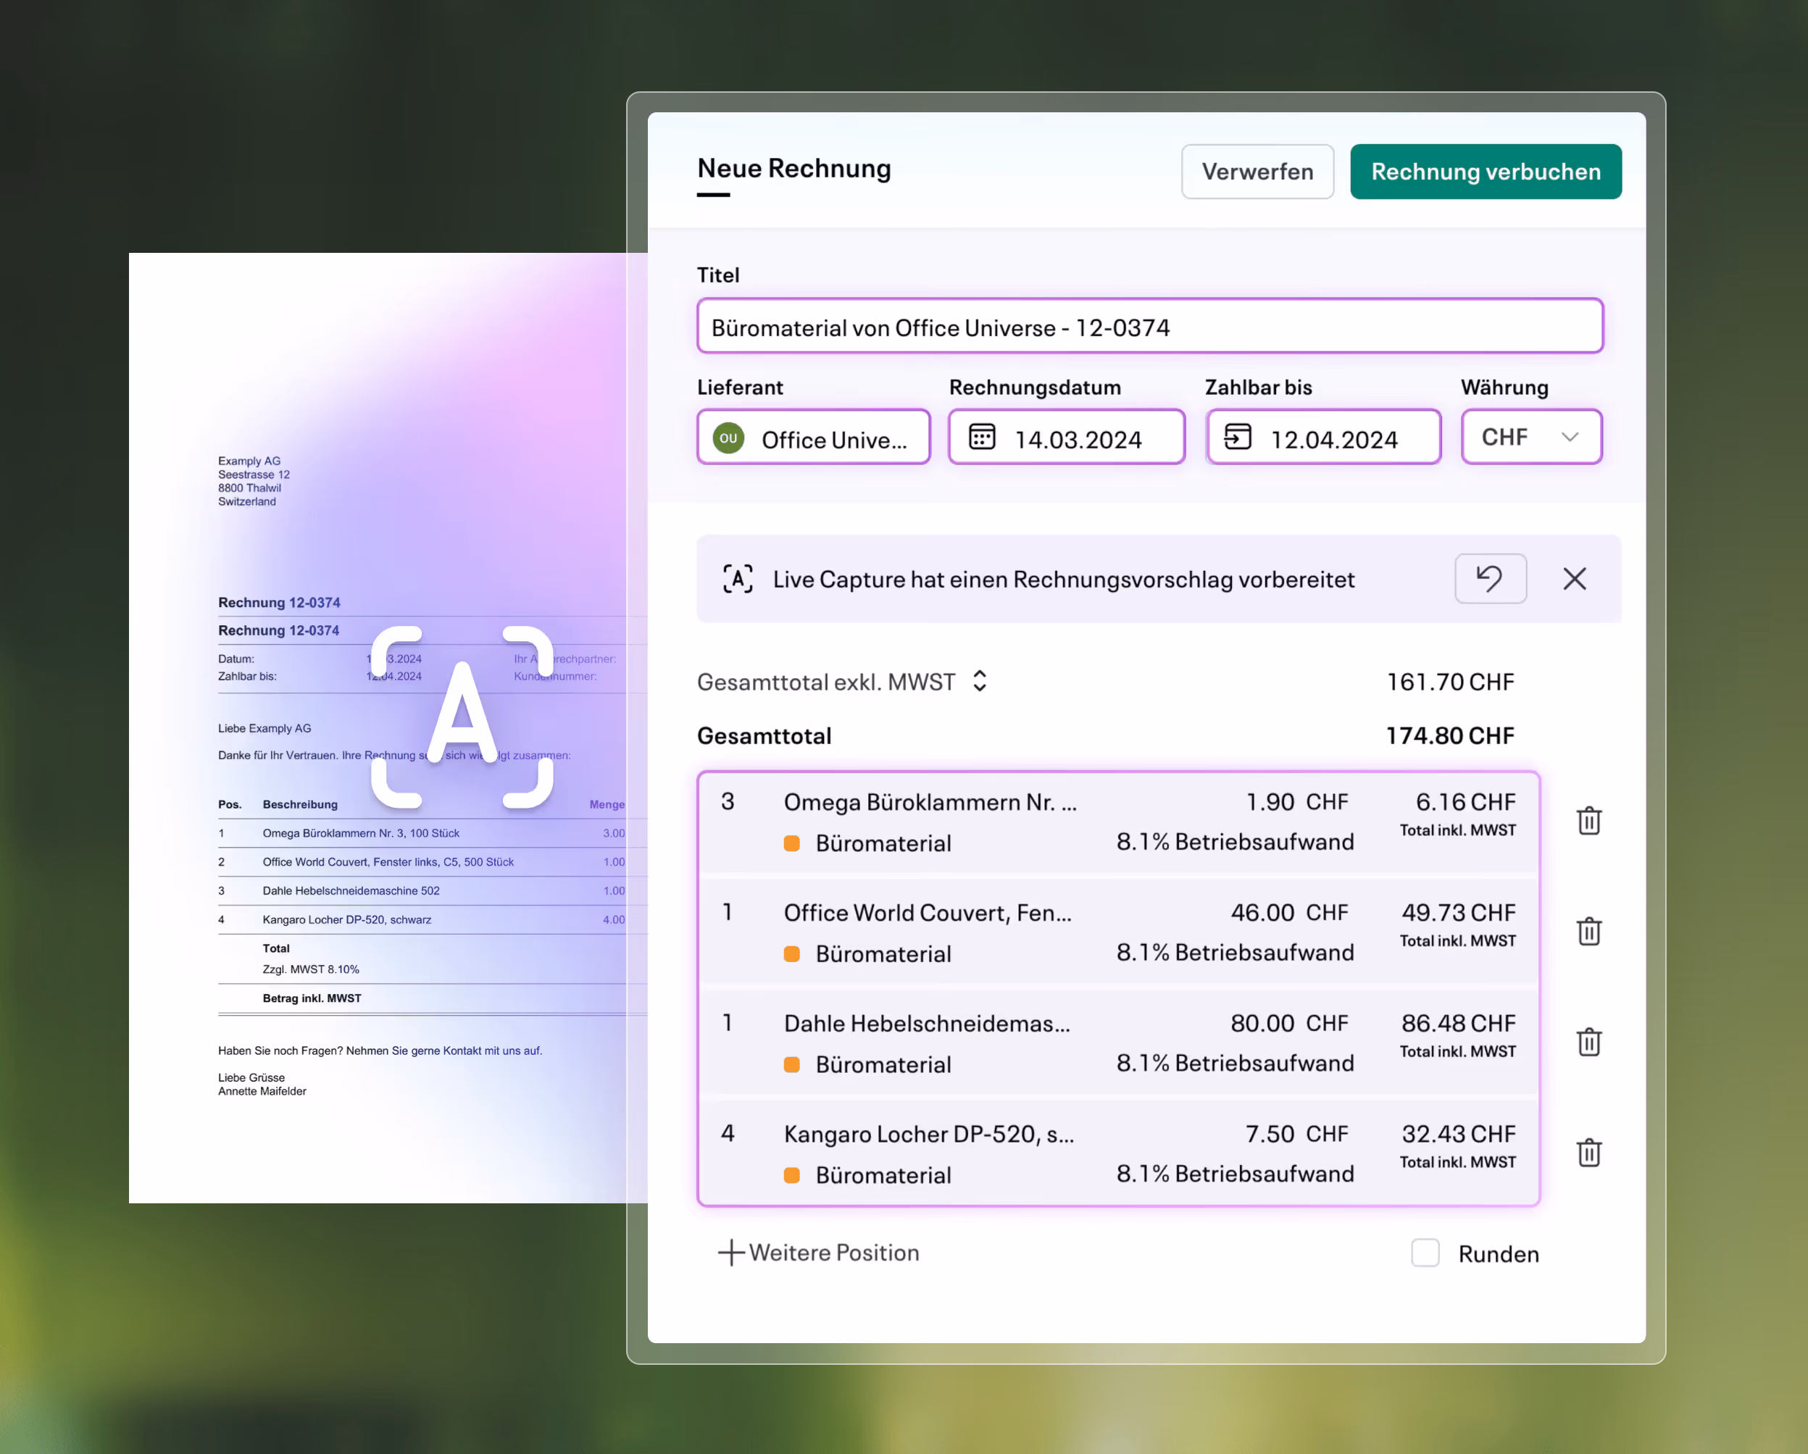This screenshot has height=1454, width=1808.
Task: Click the Omega Büroklammern Nr. description
Action: point(930,803)
